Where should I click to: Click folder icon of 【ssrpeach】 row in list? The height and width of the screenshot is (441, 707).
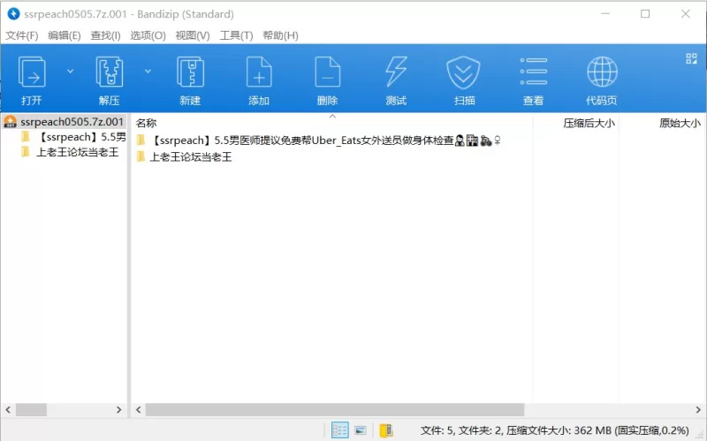tap(141, 140)
